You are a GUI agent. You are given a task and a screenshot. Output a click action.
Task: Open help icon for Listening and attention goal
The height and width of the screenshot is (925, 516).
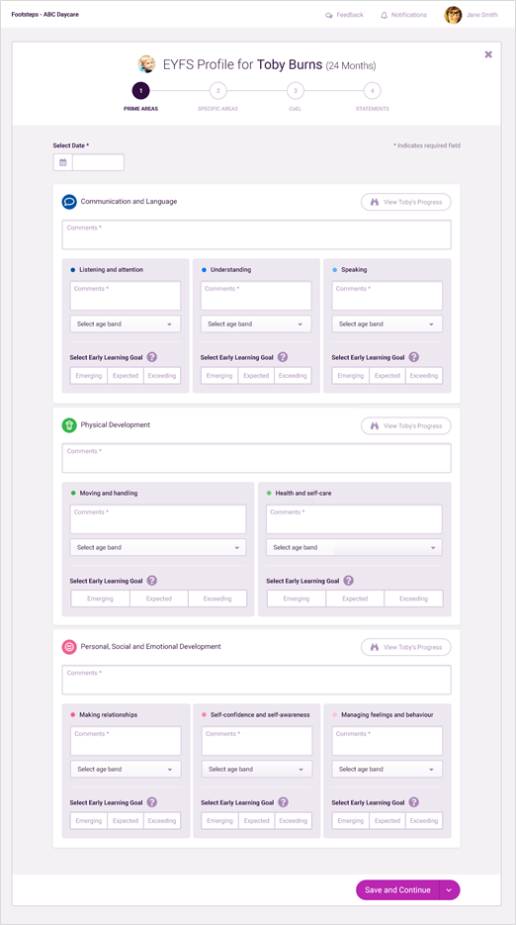pyautogui.click(x=152, y=357)
